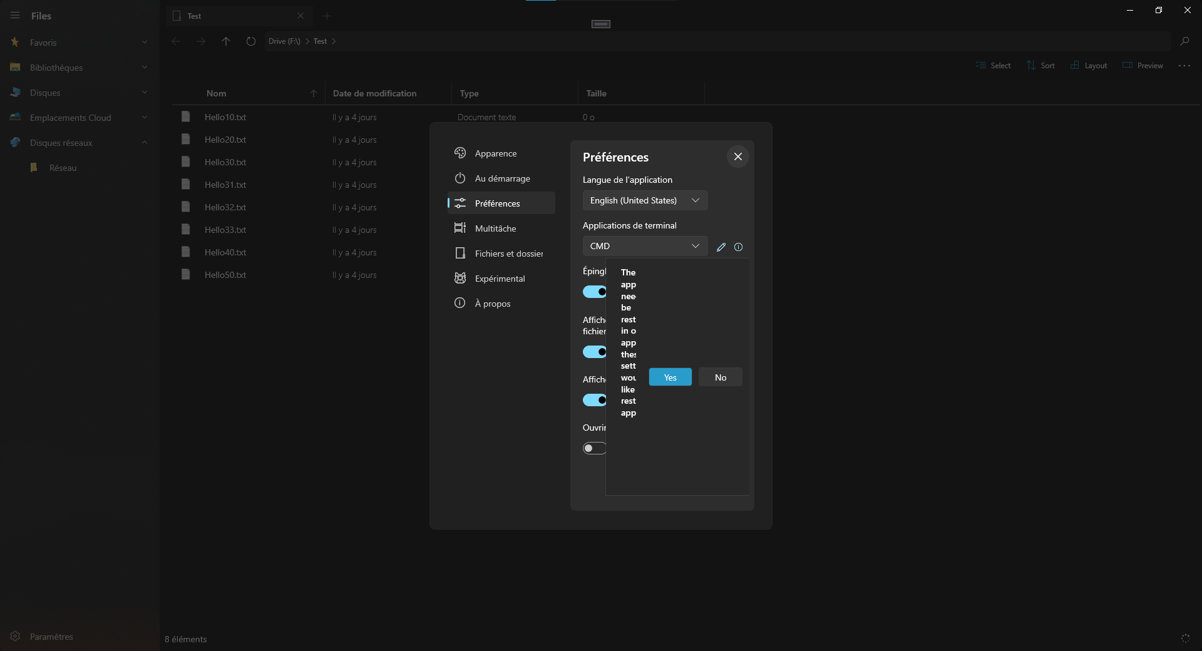This screenshot has height=651, width=1202.
Task: Toggle the Épingl... switch
Action: click(595, 292)
